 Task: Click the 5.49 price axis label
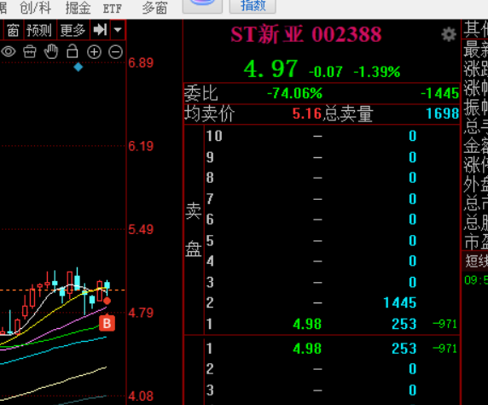point(141,230)
